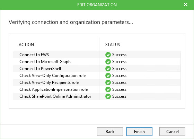
Task: Click the ApplicationImpersonation role success icon
Action: click(x=108, y=89)
